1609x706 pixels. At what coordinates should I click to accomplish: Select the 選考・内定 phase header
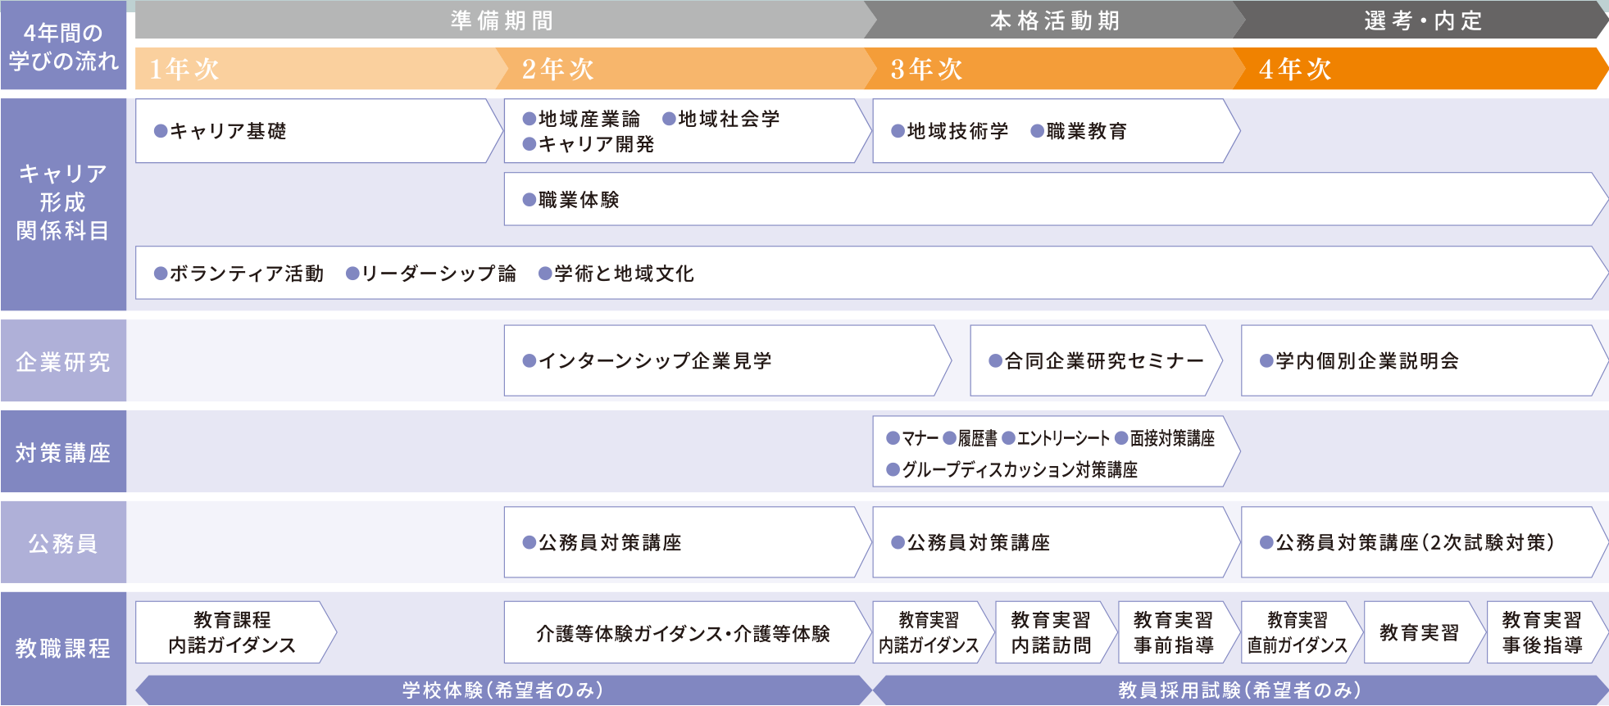point(1423,20)
